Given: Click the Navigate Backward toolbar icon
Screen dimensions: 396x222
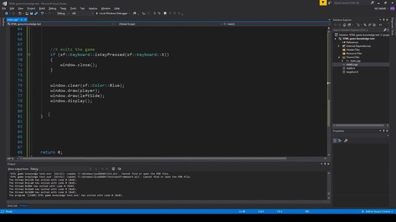Looking at the screenshot, I should point(7,14).
